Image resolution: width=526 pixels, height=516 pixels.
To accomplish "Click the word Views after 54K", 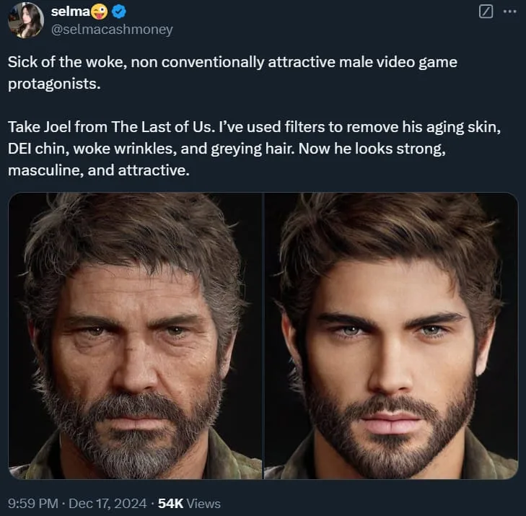I will [203, 503].
